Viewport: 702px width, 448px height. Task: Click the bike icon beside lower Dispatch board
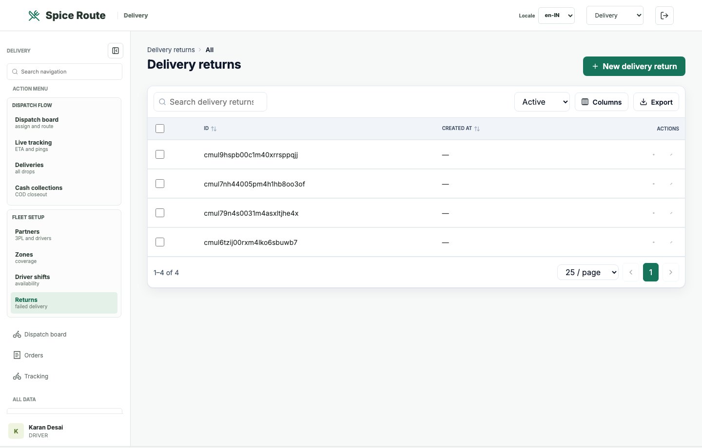click(x=17, y=335)
